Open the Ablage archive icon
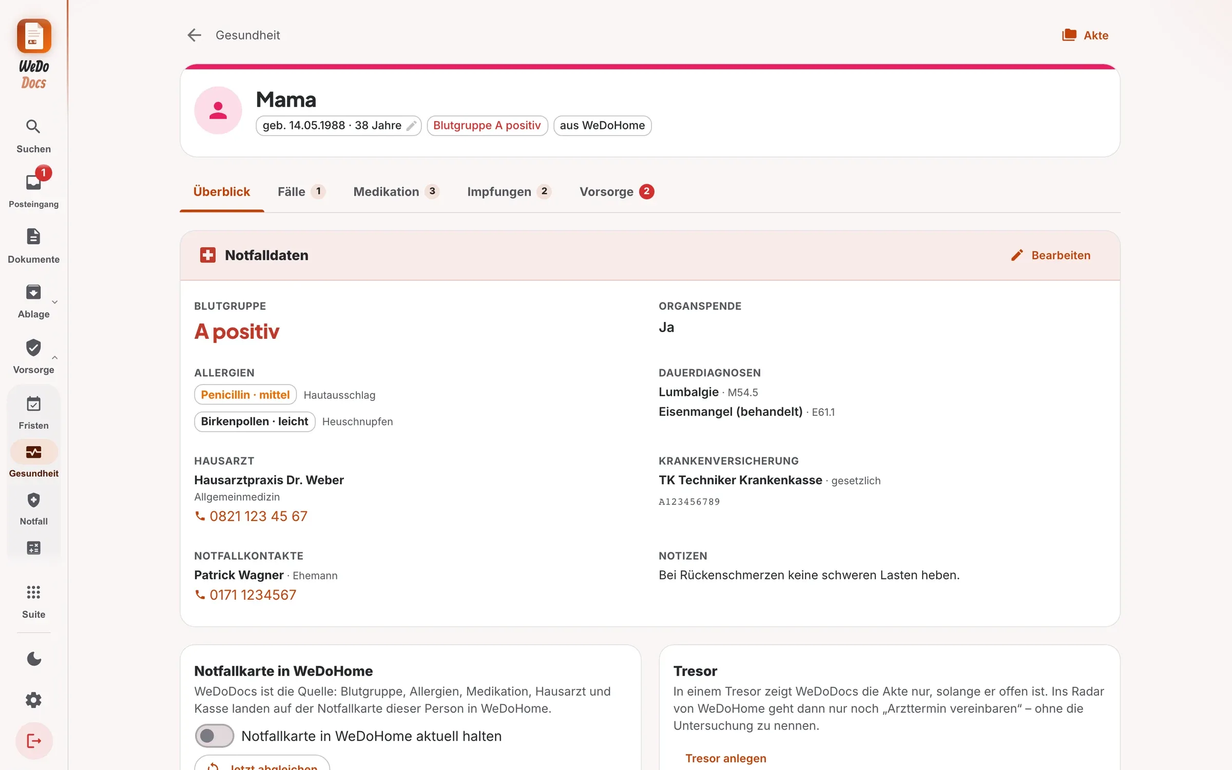The width and height of the screenshot is (1232, 770). [33, 292]
